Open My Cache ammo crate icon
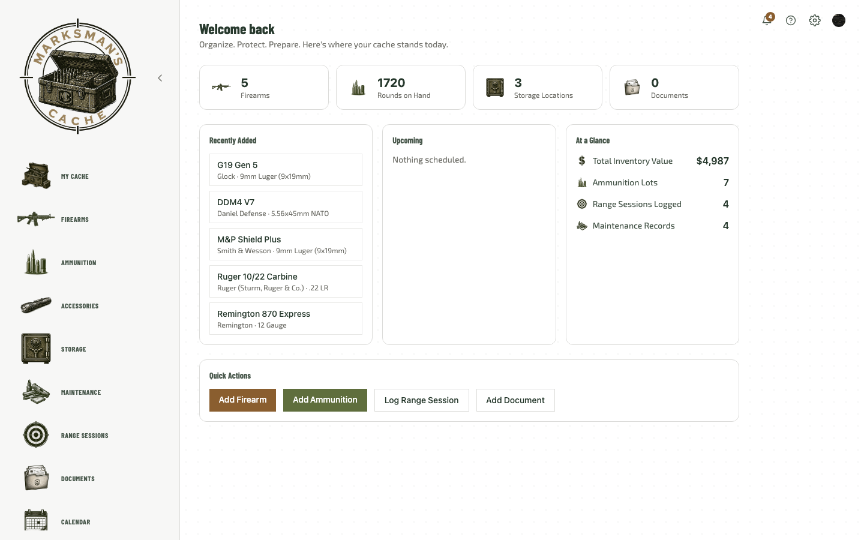 click(36, 176)
